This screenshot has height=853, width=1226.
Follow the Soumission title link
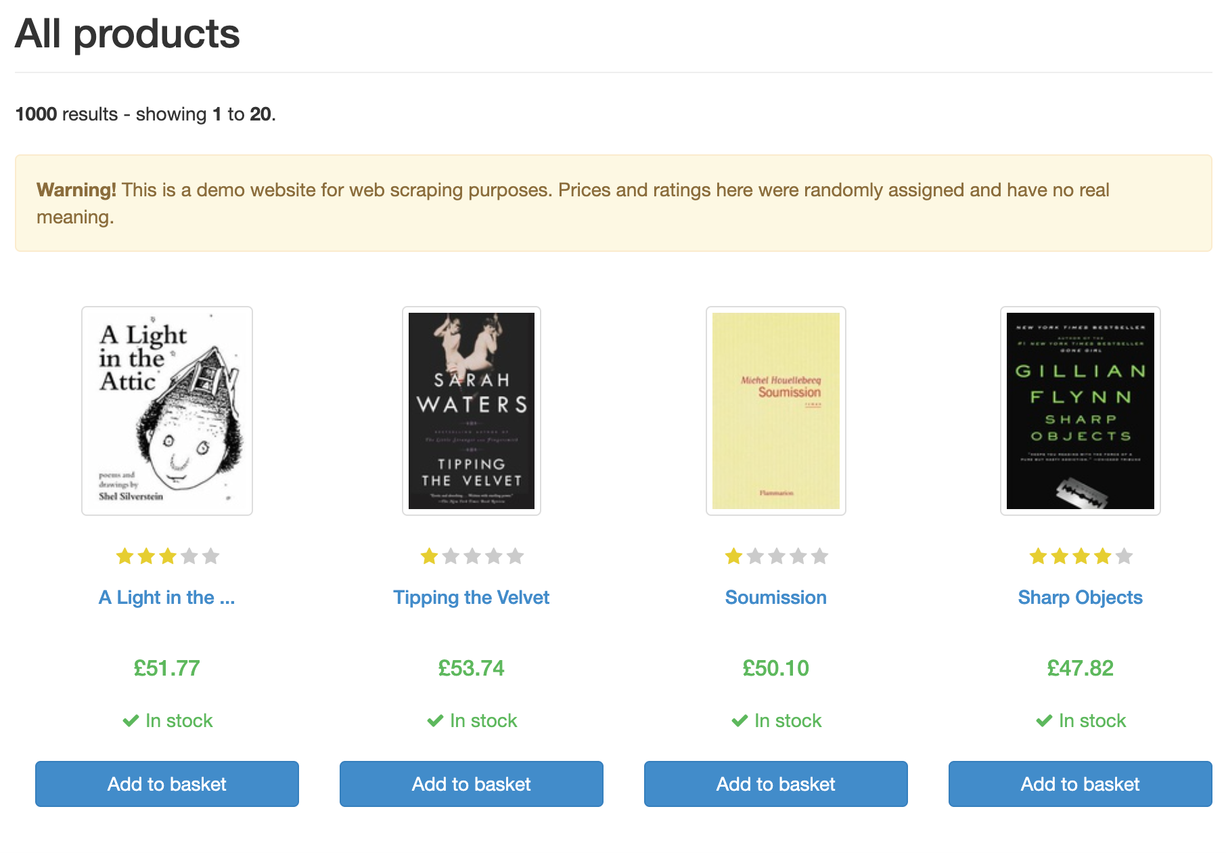(776, 598)
